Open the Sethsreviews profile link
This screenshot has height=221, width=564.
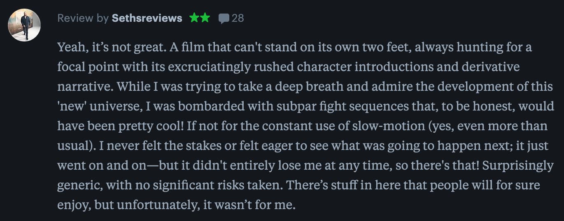click(x=147, y=18)
